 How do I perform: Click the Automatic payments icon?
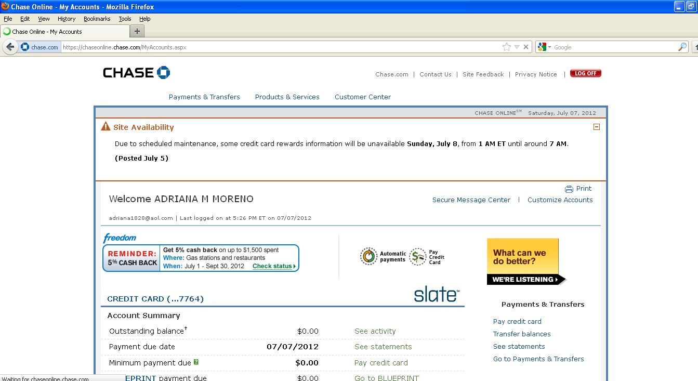(x=369, y=257)
